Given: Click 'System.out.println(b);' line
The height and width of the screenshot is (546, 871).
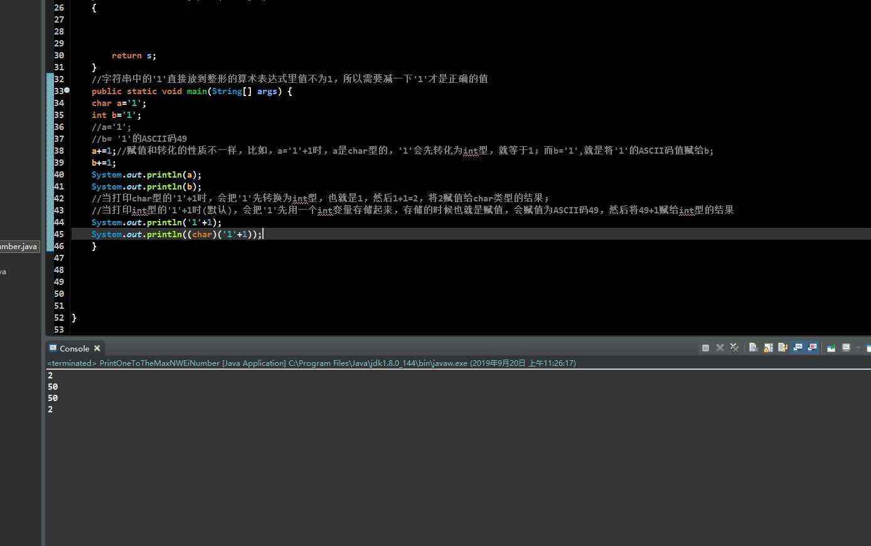Looking at the screenshot, I should 146,186.
